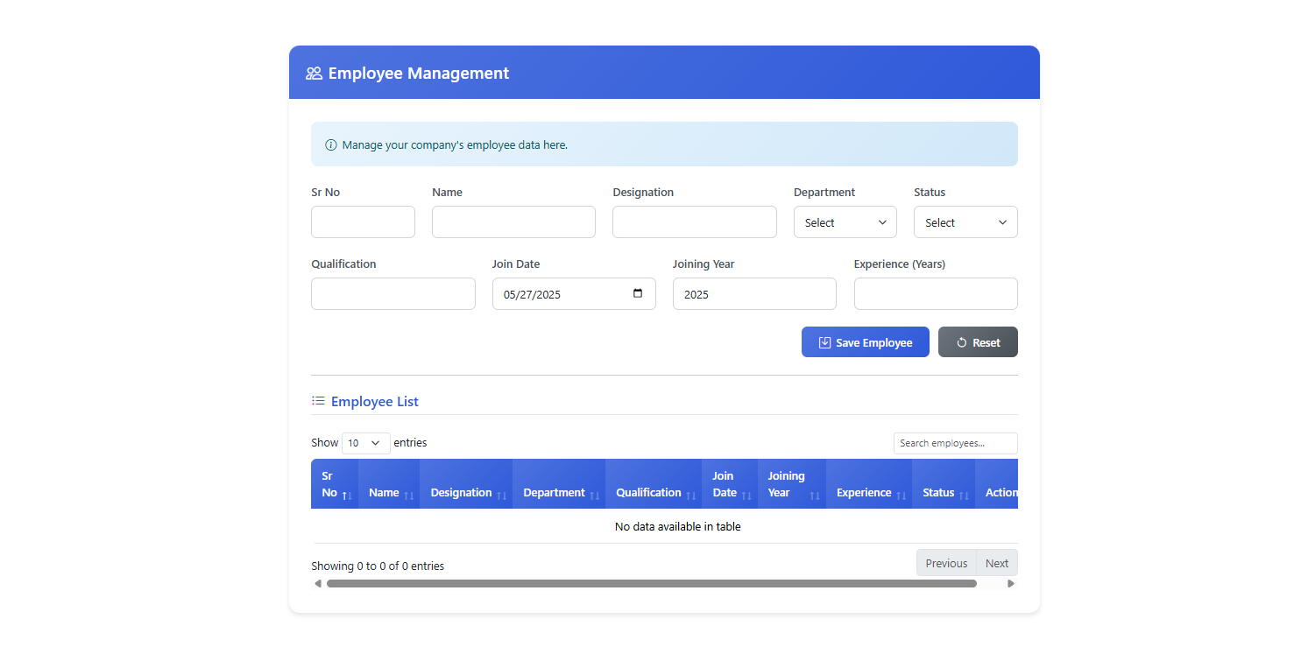
Task: Click the Next pagination button
Action: (x=997, y=562)
